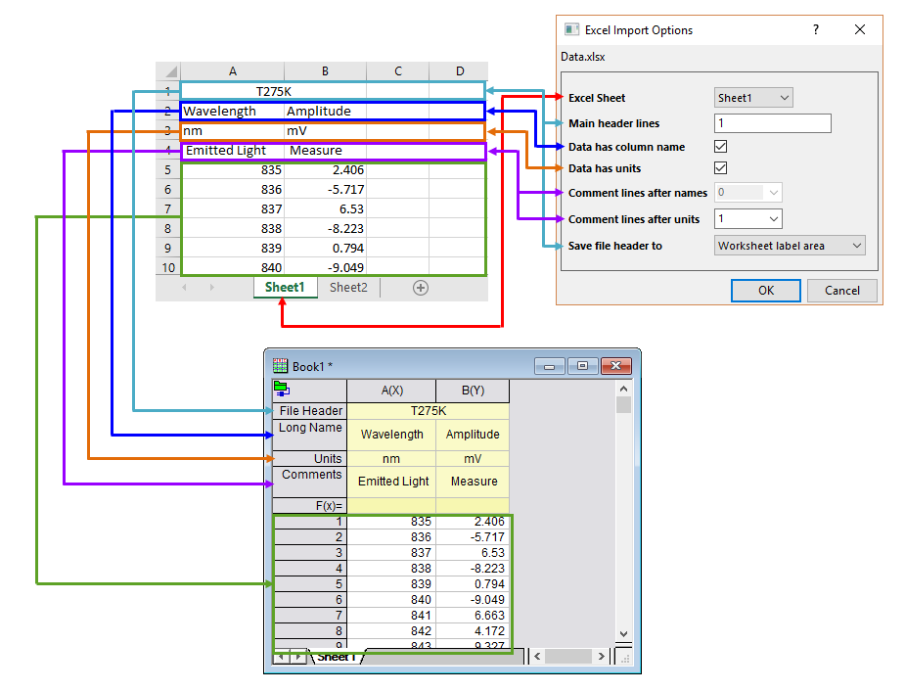Click the add new sheet plus icon
The image size is (905, 691).
click(421, 288)
